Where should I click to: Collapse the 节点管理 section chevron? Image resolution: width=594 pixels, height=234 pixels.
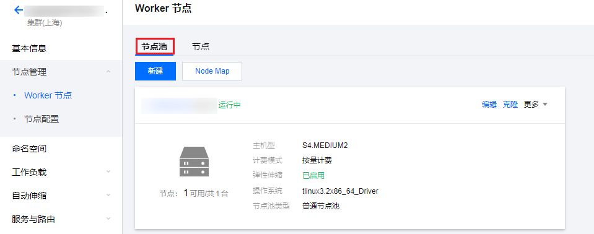[109, 72]
